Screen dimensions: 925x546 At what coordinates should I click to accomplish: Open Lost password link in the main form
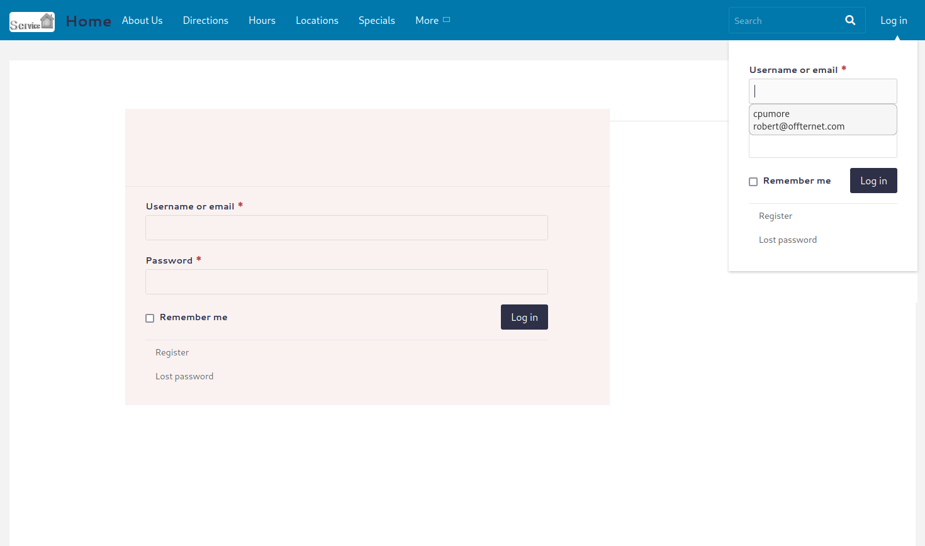point(184,376)
